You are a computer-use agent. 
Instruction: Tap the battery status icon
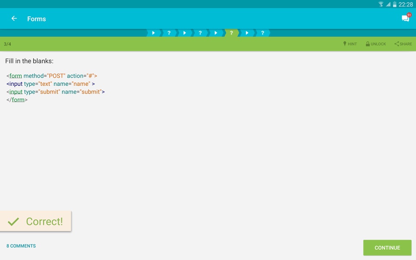point(394,4)
